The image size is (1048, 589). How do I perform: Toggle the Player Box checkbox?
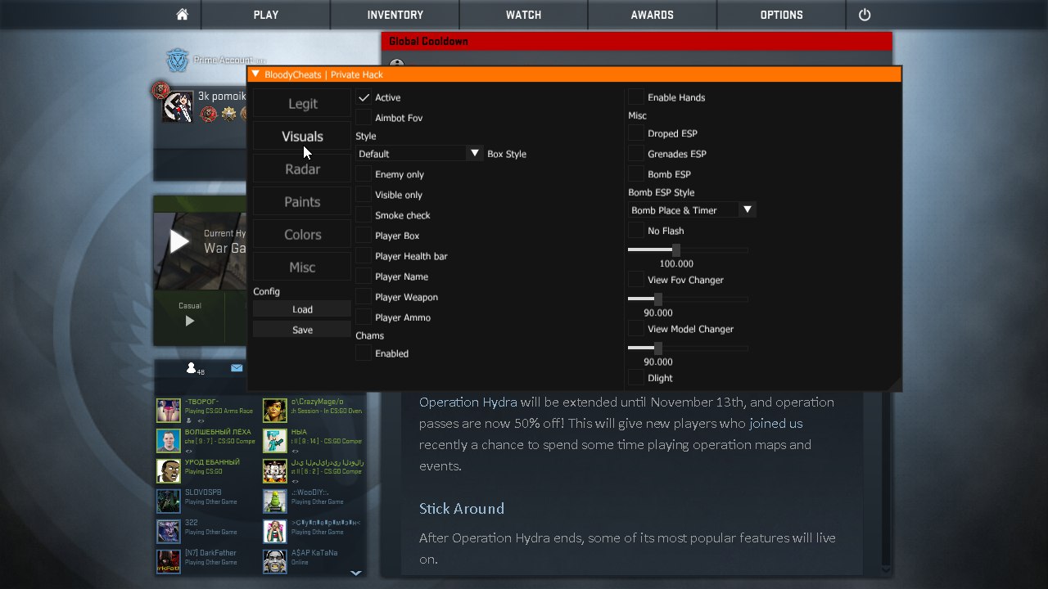[x=364, y=236]
